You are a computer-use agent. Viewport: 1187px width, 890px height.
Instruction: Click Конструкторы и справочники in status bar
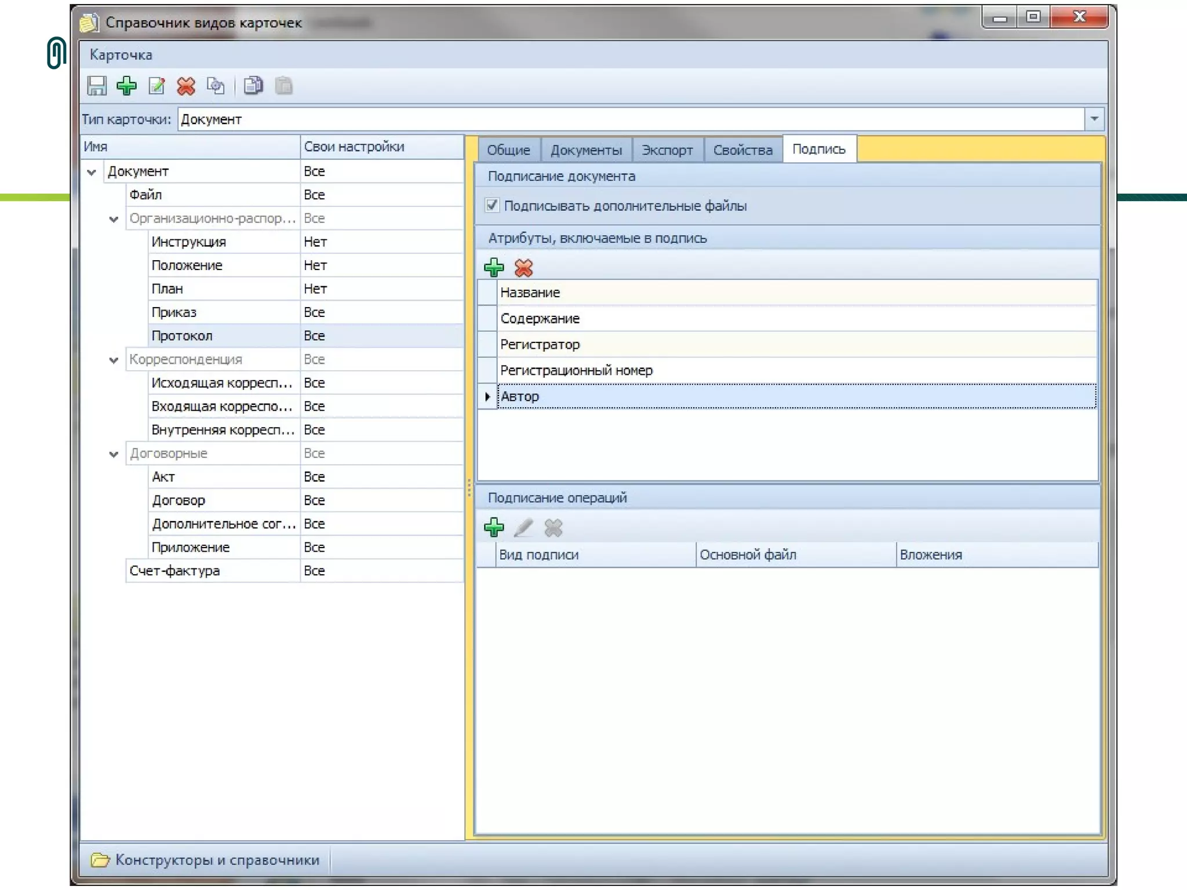(x=217, y=860)
